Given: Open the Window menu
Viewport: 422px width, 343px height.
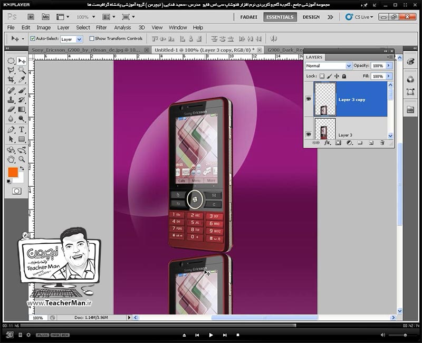Looking at the screenshot, I should pos(178,27).
